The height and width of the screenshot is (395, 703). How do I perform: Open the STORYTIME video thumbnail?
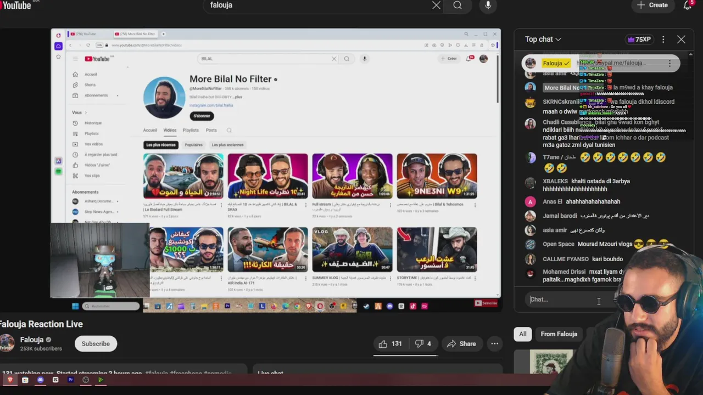click(437, 250)
